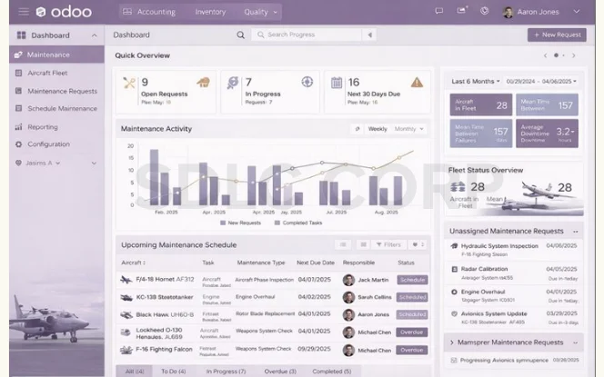Switch to the In Progress (7) tab
Screen dimensions: 604x377
point(226,372)
